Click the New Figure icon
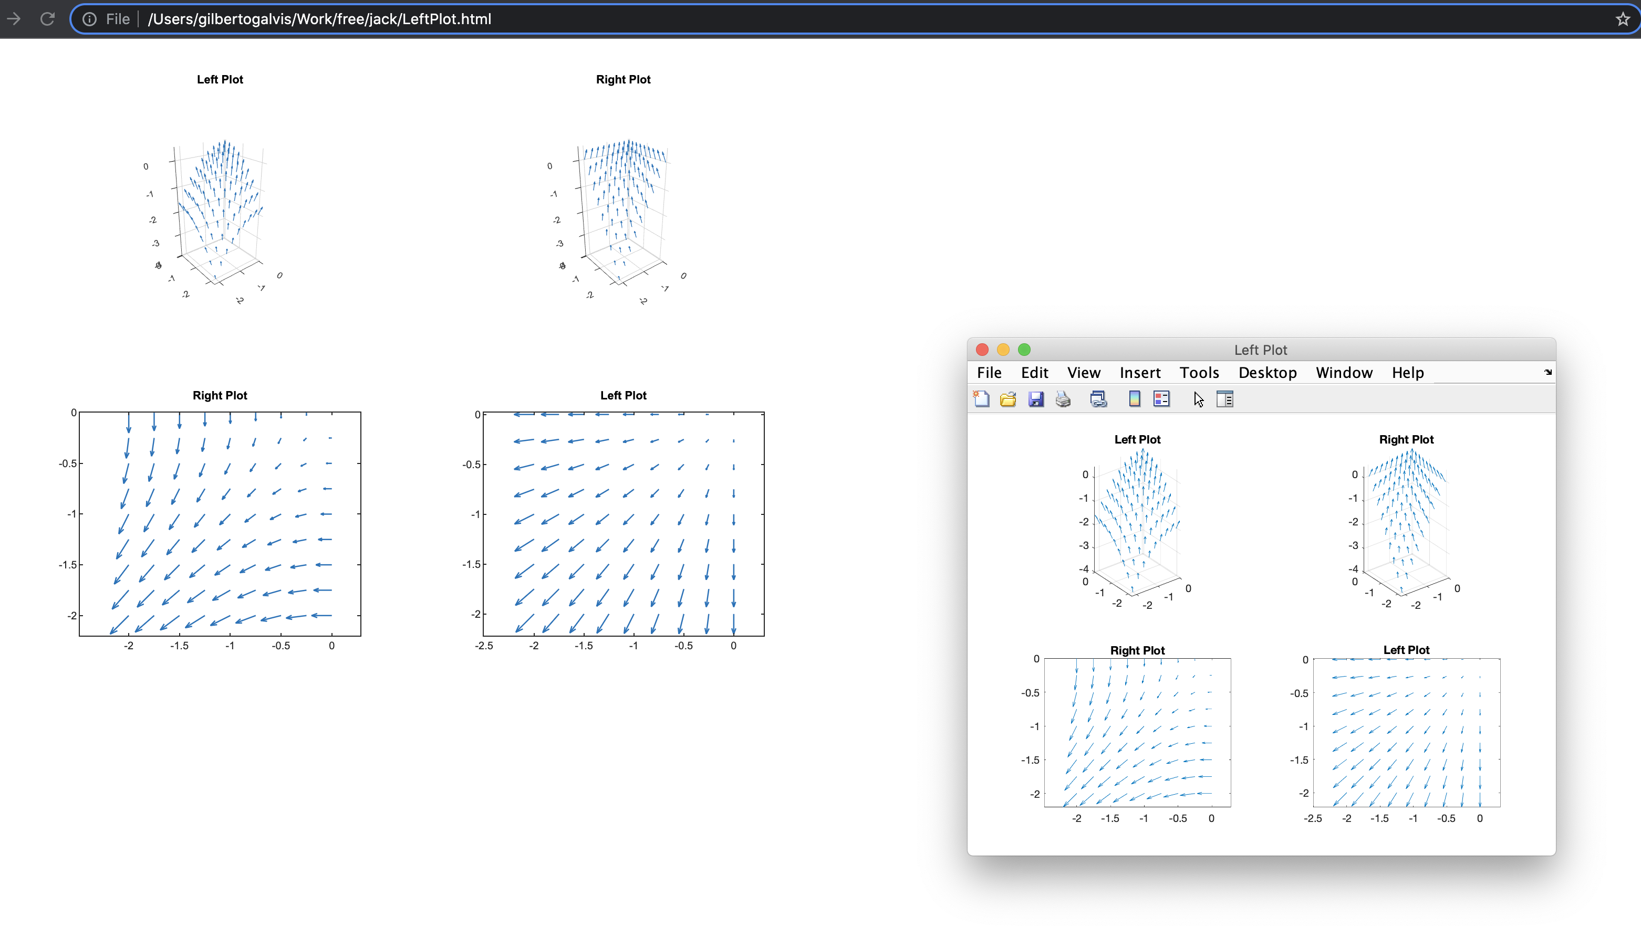This screenshot has height=949, width=1641. point(981,399)
